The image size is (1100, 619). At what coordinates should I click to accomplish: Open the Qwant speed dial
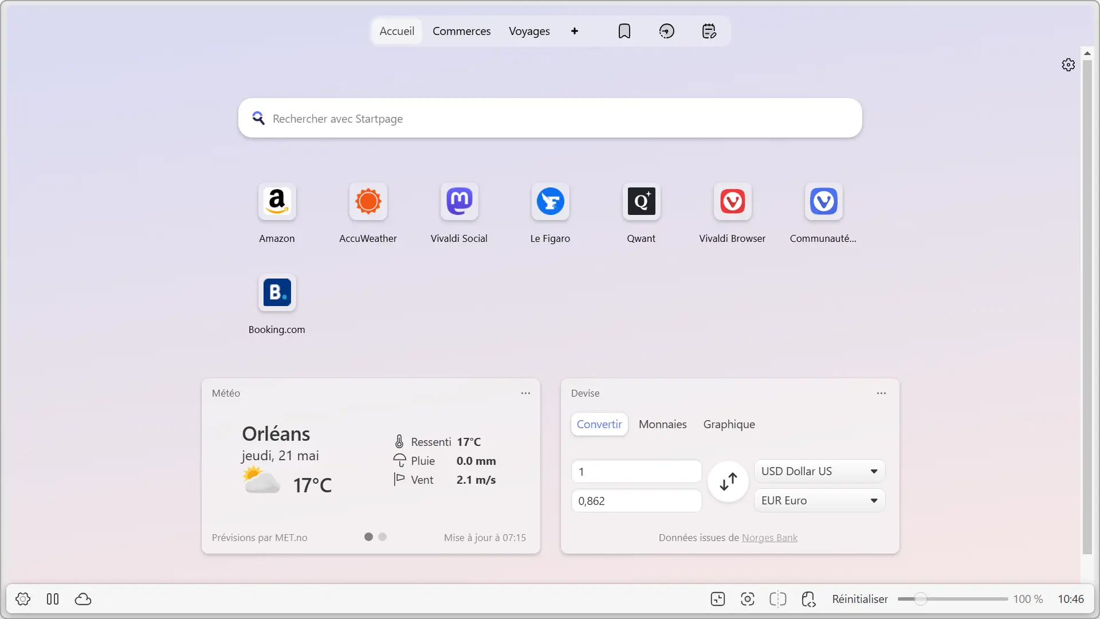click(641, 202)
